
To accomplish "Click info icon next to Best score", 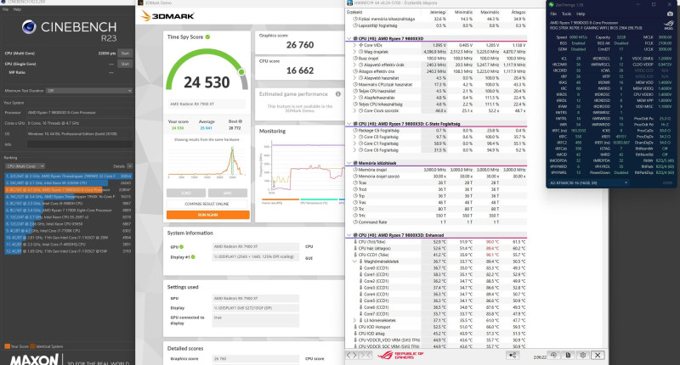I will (x=241, y=121).
